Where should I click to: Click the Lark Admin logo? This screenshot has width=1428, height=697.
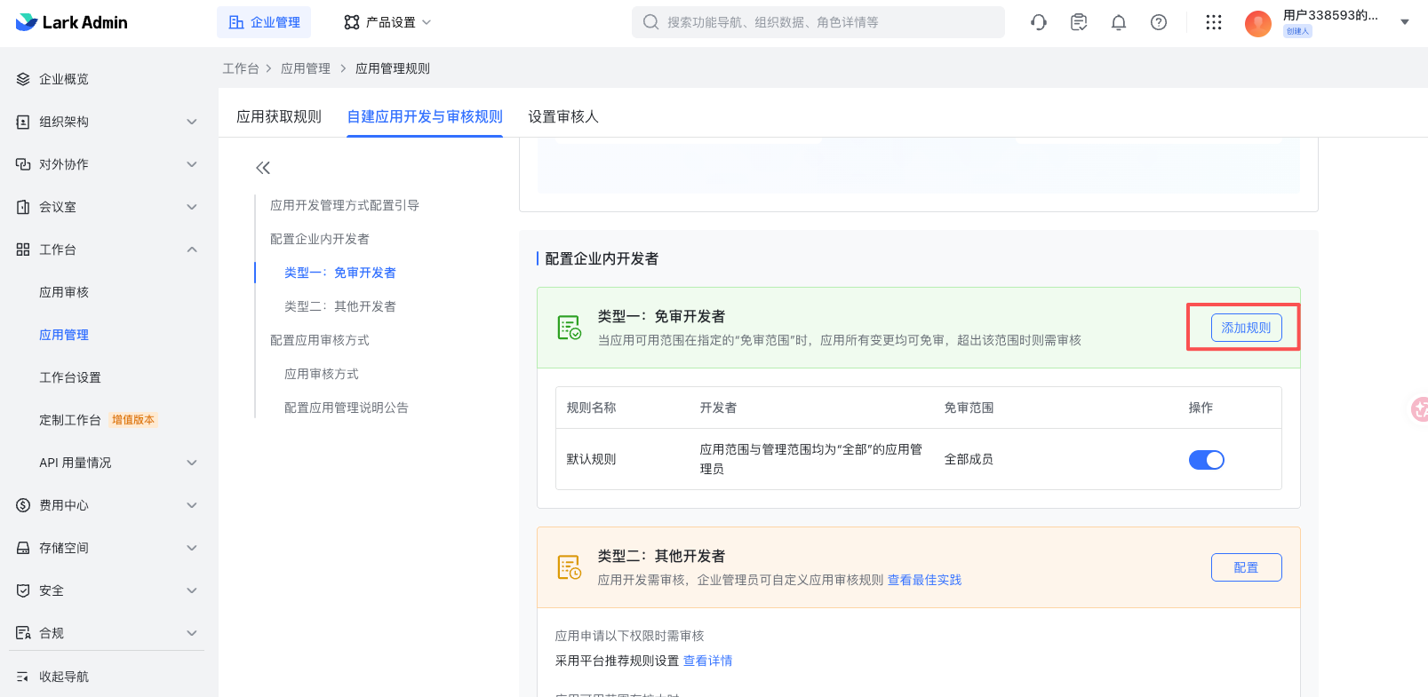pyautogui.click(x=72, y=22)
